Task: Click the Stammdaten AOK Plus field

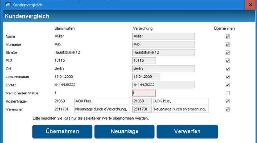Action: tap(102, 101)
